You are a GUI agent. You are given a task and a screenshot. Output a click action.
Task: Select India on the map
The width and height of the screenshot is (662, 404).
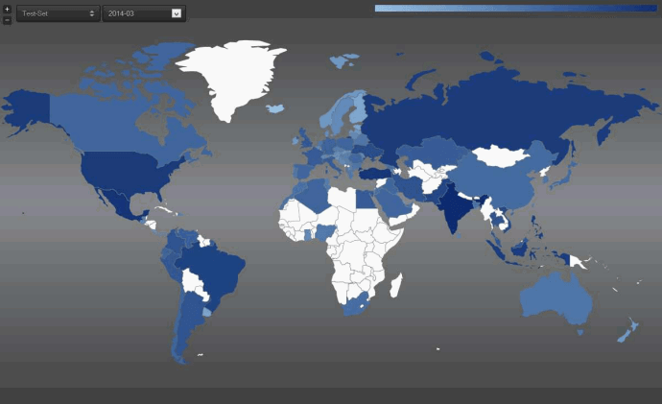tap(455, 209)
